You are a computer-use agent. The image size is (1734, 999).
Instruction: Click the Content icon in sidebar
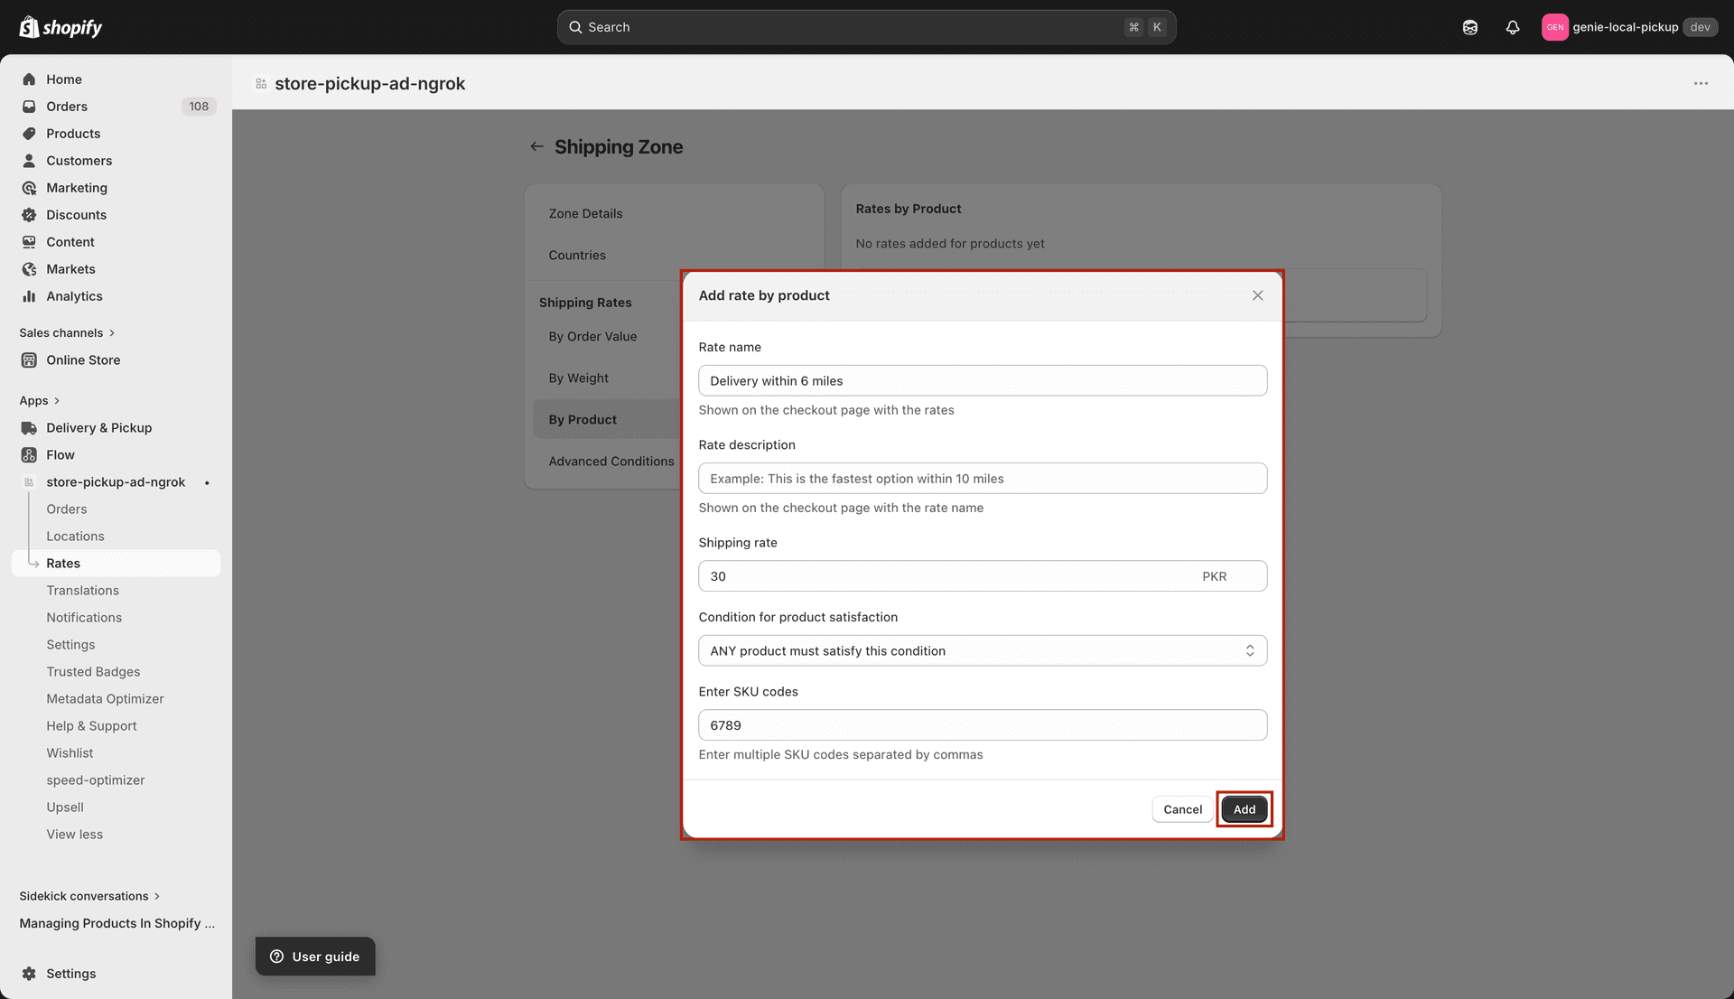click(x=29, y=242)
